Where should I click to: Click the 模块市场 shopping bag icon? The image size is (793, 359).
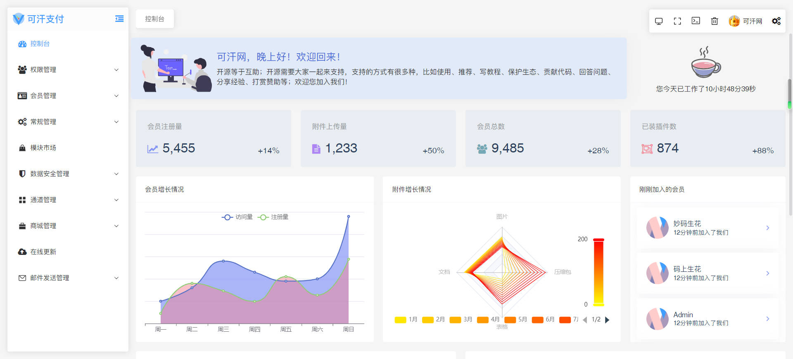click(22, 148)
